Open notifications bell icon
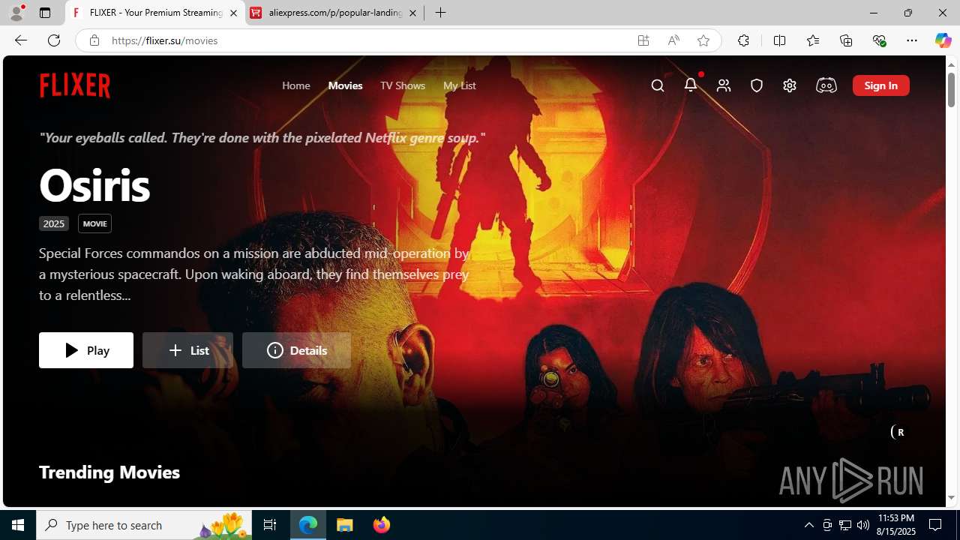 tap(691, 85)
